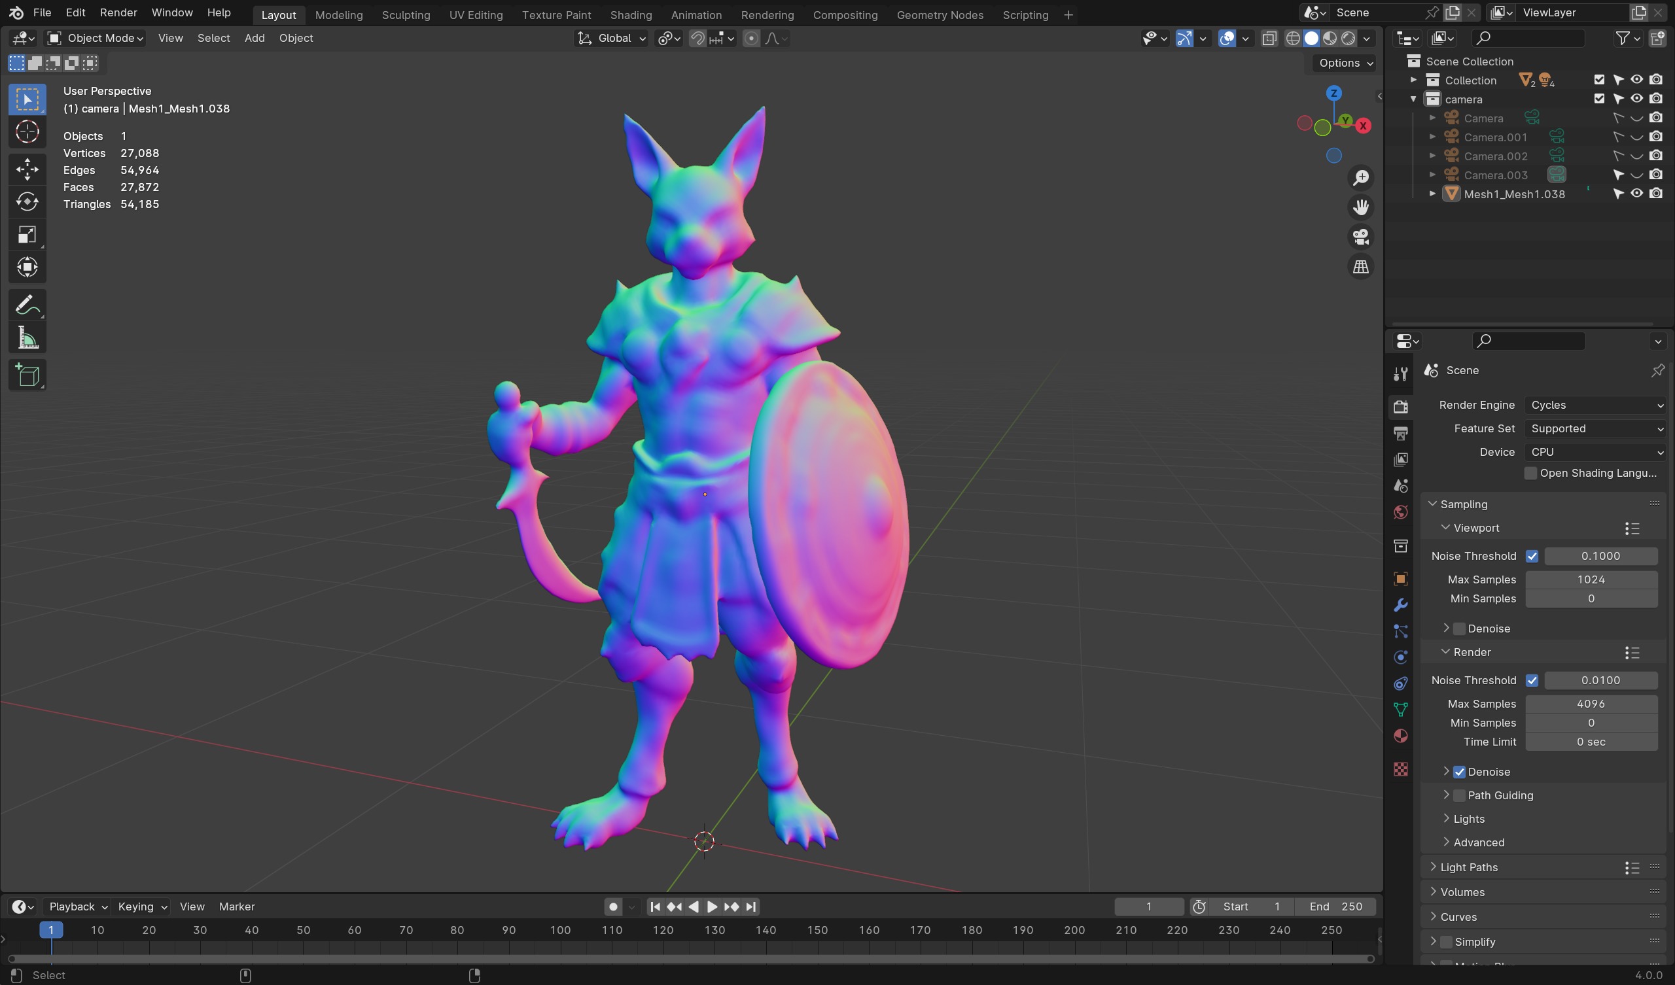
Task: Switch to Sculpting workspace tab
Action: 406,14
